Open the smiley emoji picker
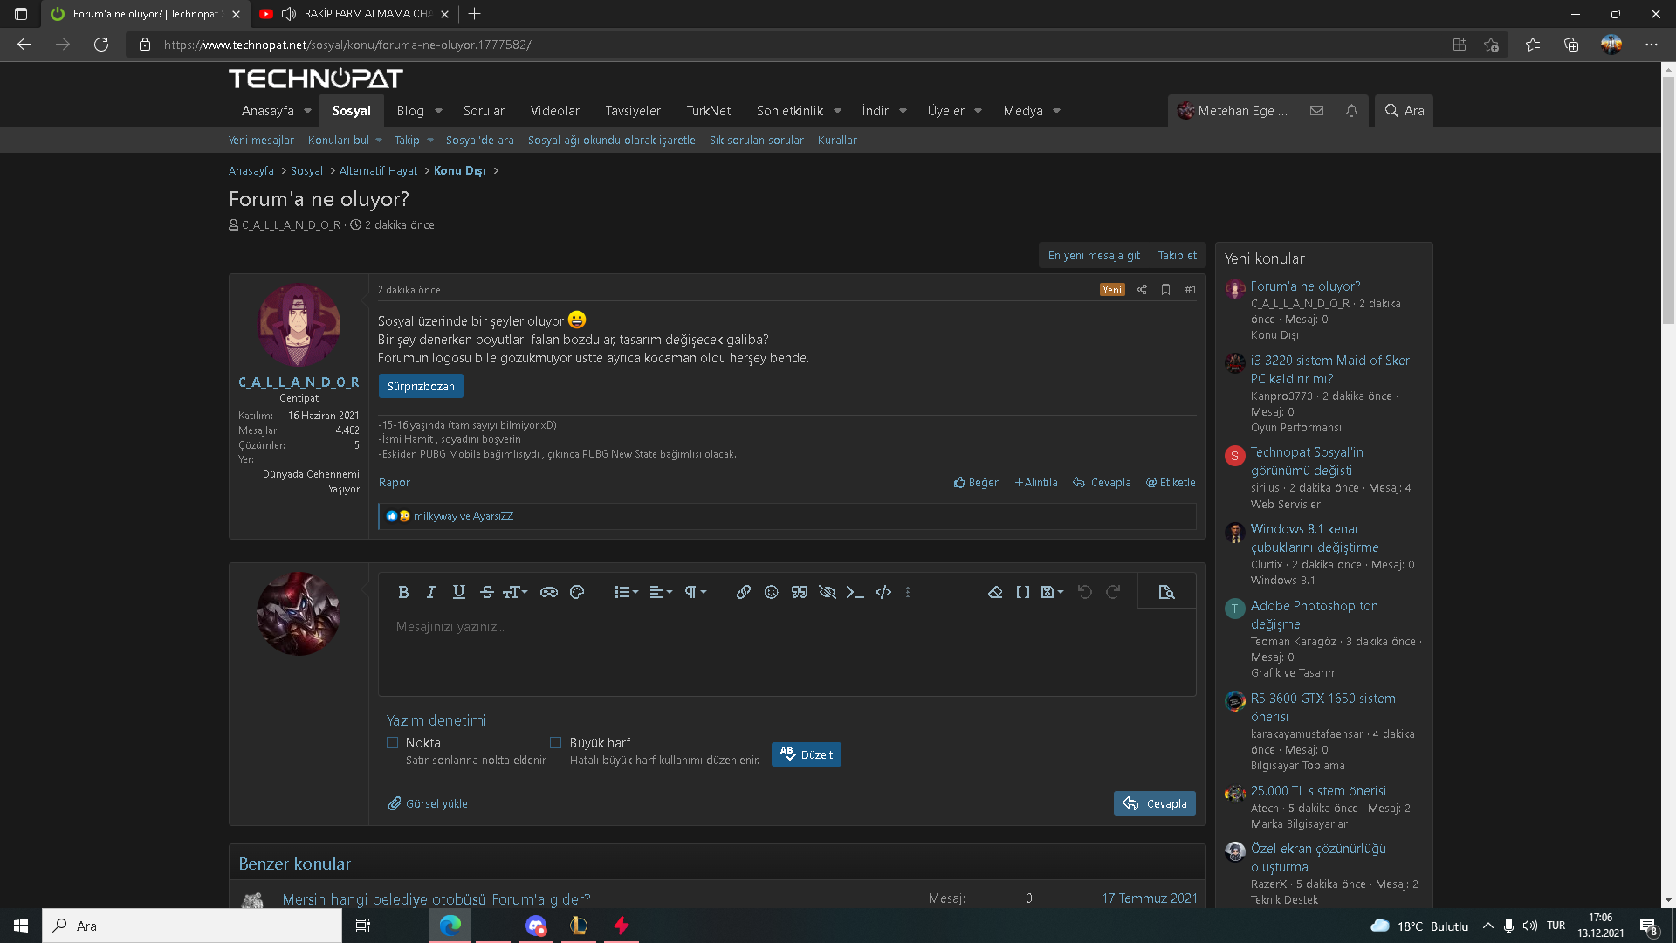 tap(771, 592)
